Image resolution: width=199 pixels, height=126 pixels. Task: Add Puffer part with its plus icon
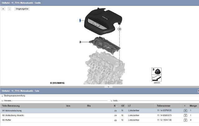(185, 120)
